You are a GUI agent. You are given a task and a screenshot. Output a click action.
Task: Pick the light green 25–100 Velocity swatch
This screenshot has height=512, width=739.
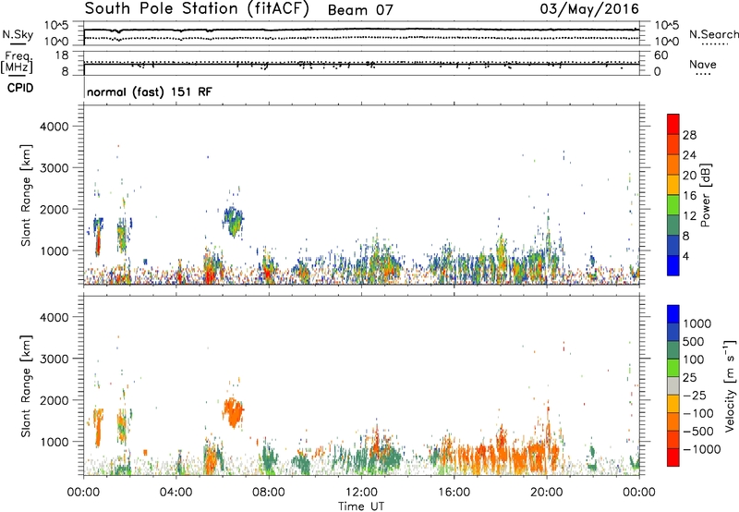[x=673, y=368]
